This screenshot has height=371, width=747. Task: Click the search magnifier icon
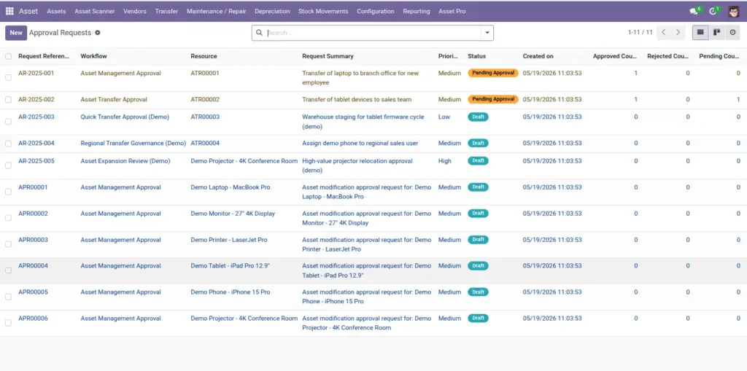coord(259,33)
